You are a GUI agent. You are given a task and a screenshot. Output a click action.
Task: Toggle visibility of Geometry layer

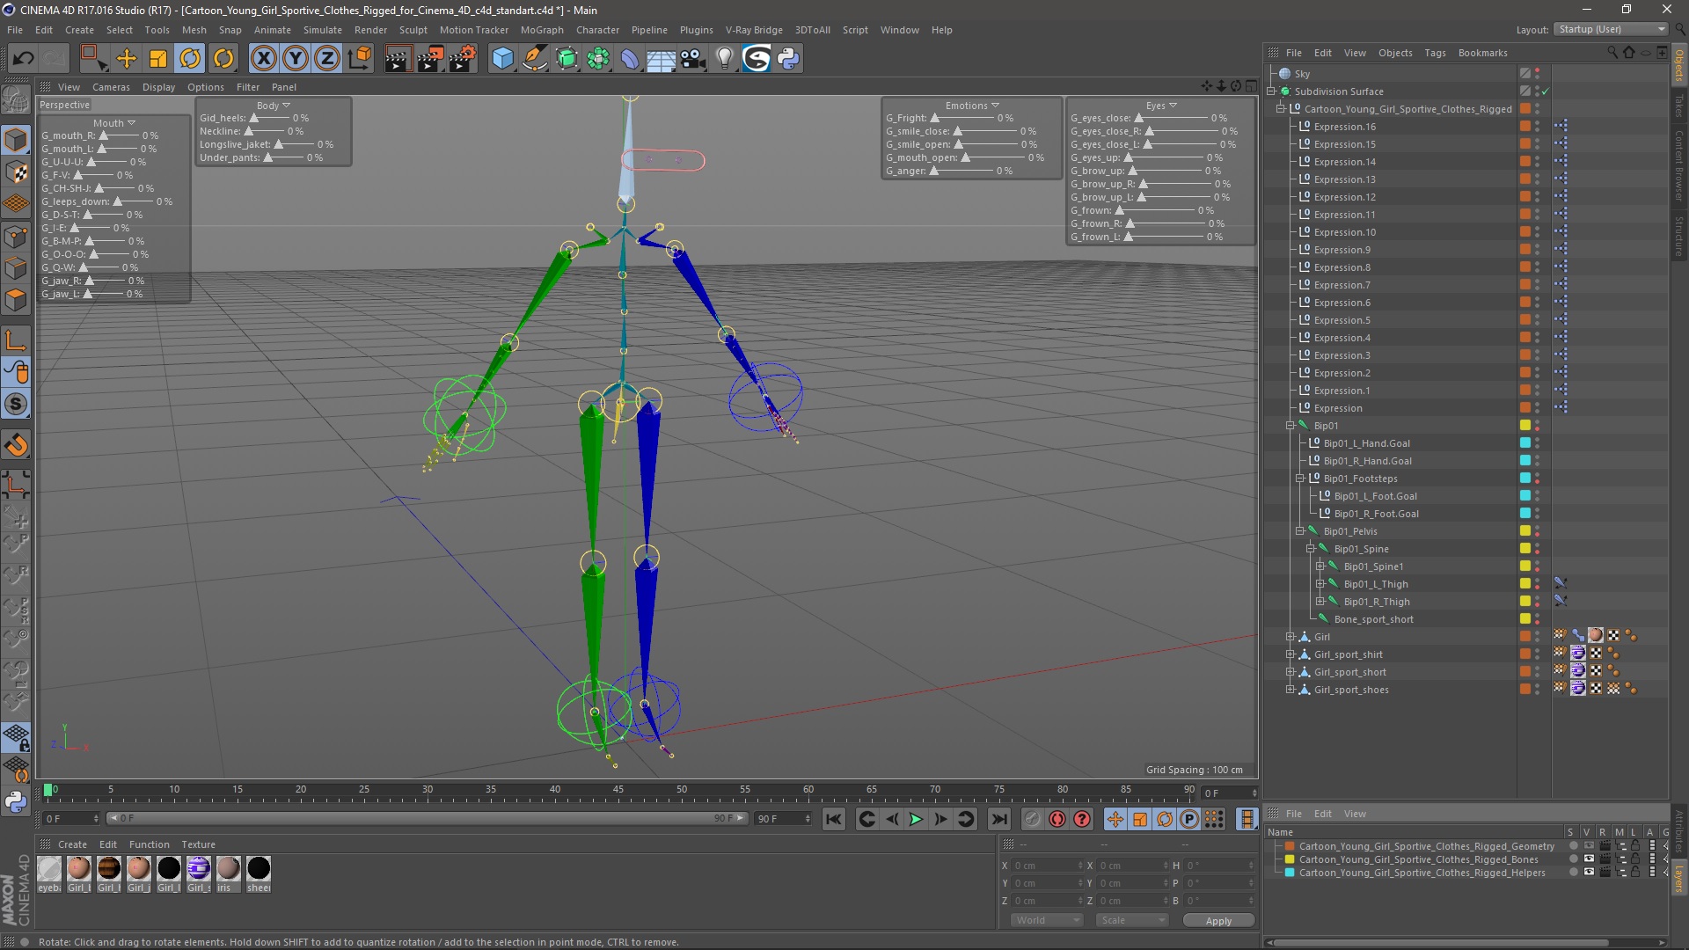coord(1588,846)
